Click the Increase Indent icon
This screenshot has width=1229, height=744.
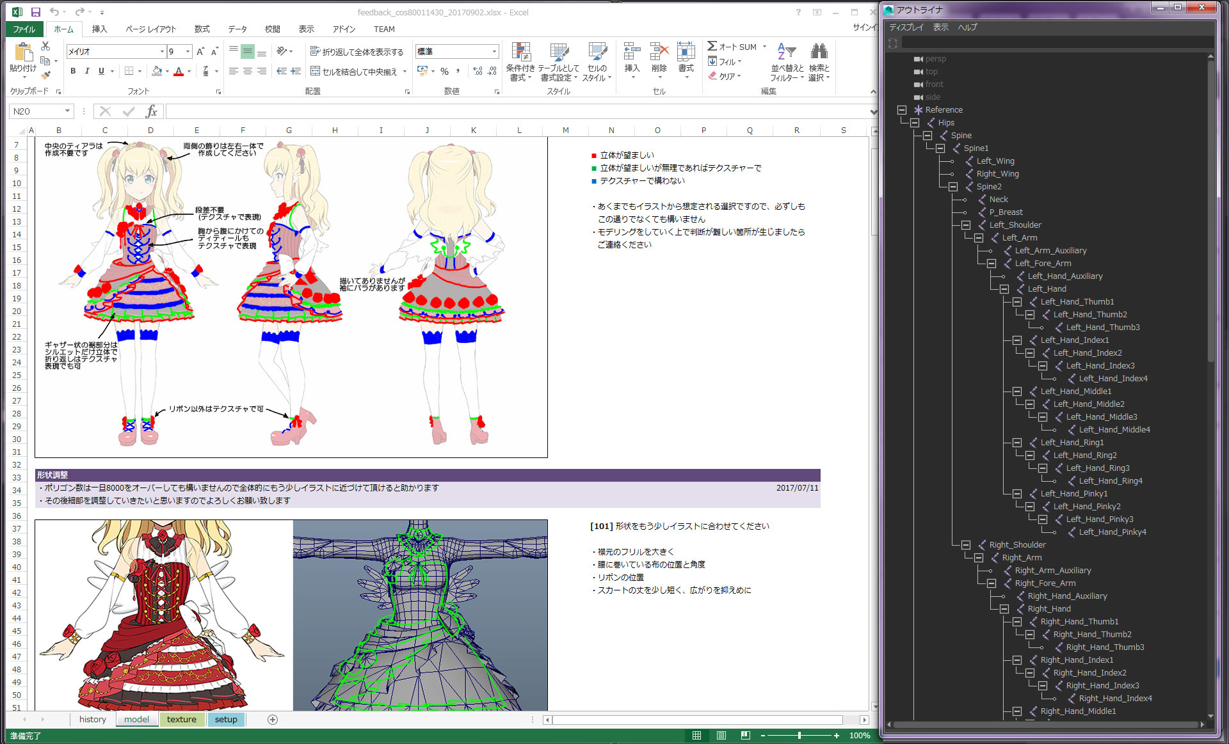pyautogui.click(x=296, y=71)
